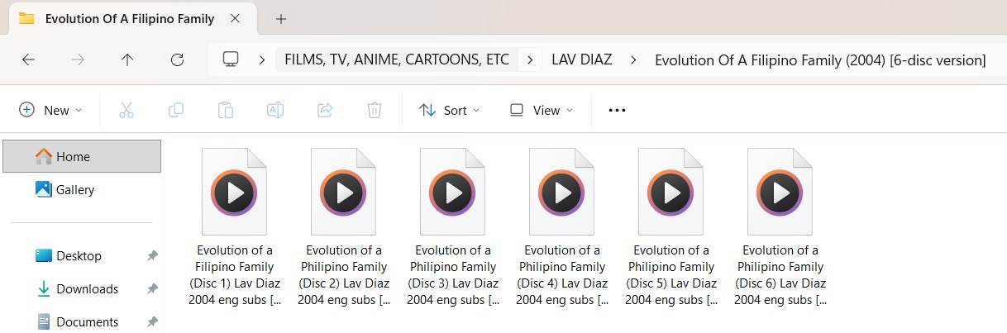Select the Disc 2 video file icon

(x=344, y=192)
